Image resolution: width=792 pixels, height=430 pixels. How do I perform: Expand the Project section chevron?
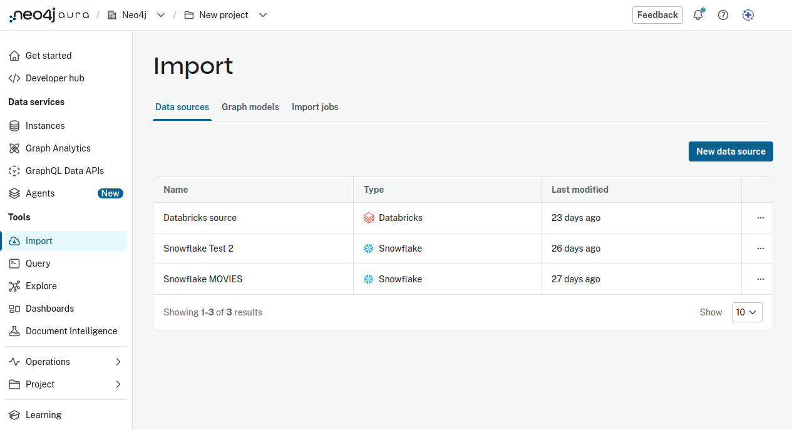(x=118, y=384)
